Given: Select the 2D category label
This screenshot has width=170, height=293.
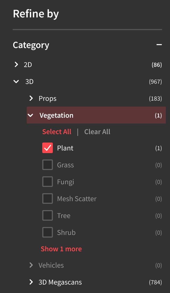Looking at the screenshot, I should [x=28, y=64].
